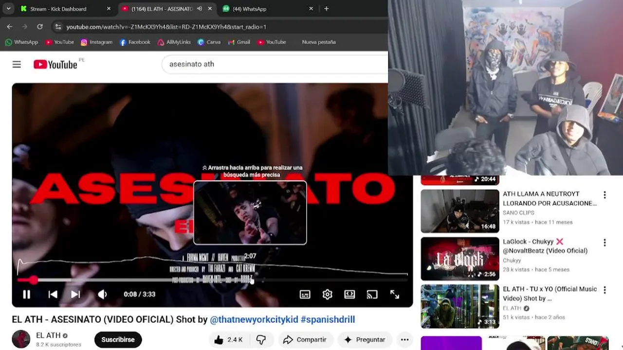Open the YouTube hamburger guide menu
This screenshot has height=350, width=623.
point(17,64)
